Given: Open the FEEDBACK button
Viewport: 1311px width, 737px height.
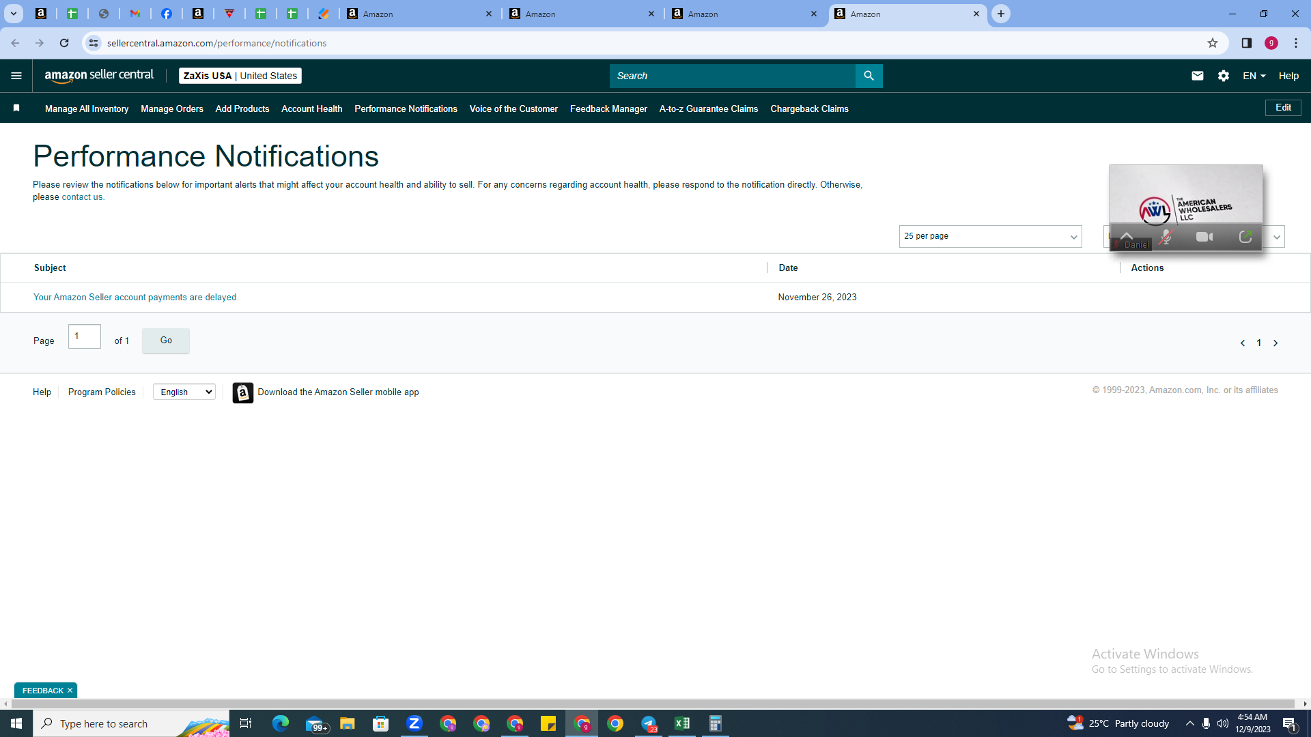Looking at the screenshot, I should click(x=42, y=691).
